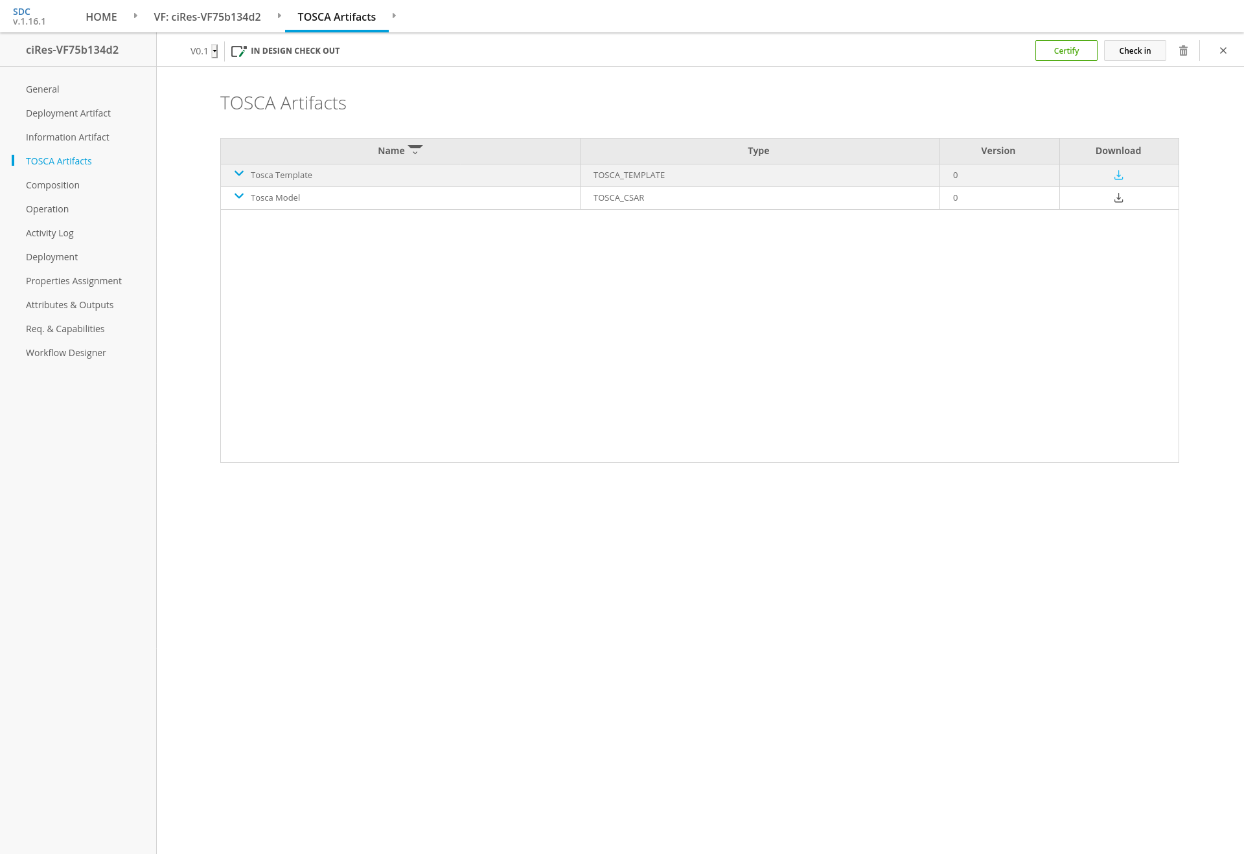Open the V0.1 version dropdown
This screenshot has height=854, width=1244.
214,51
